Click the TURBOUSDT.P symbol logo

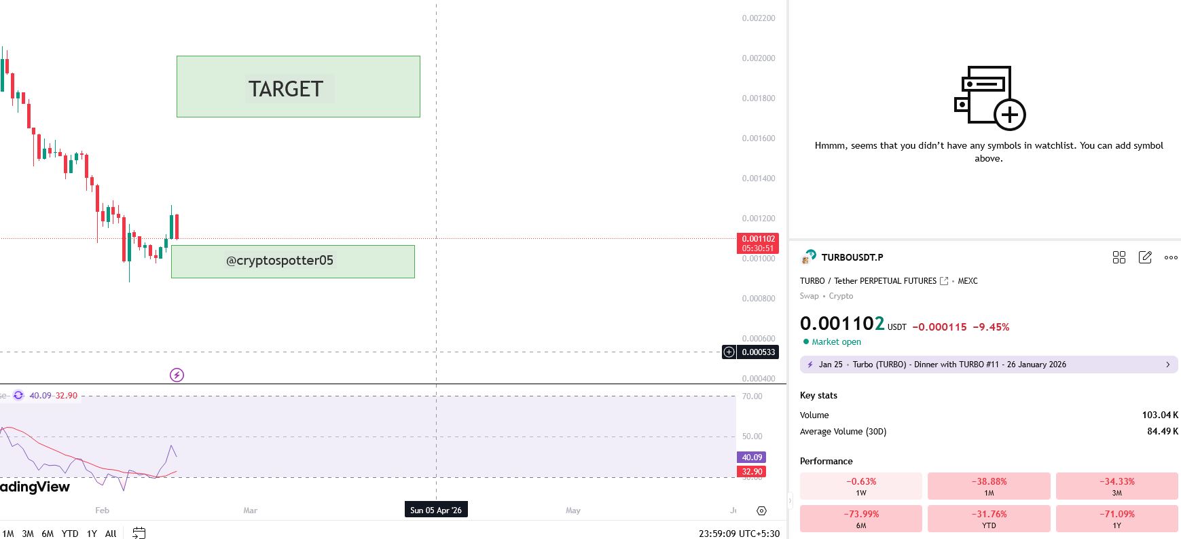click(808, 257)
